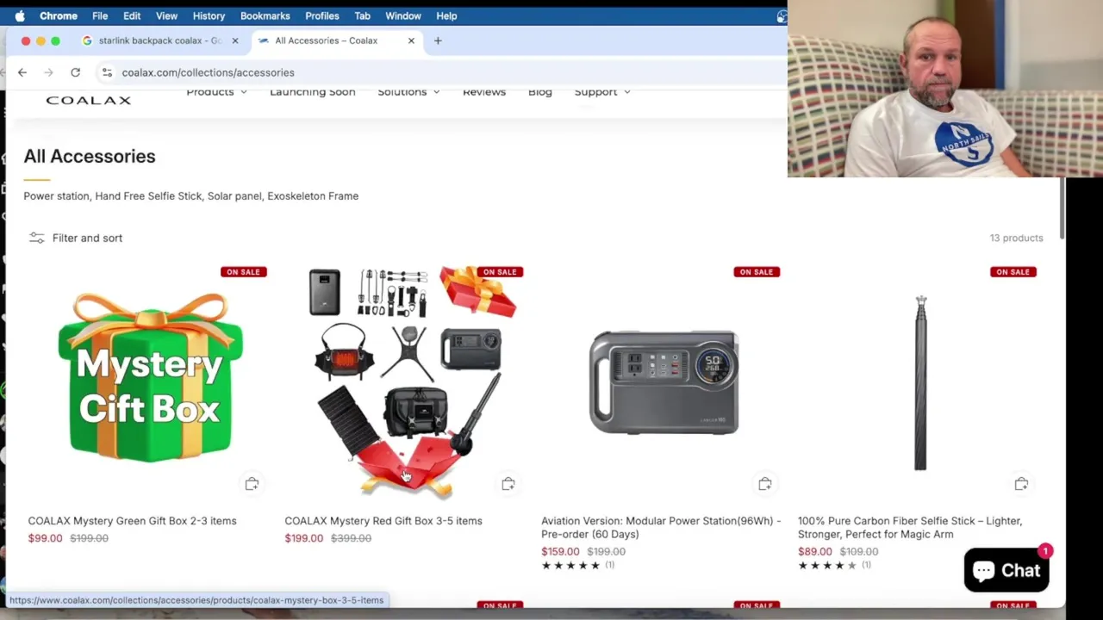The image size is (1103, 620).
Task: Open Aviation Version Modular Power Station link
Action: 661,527
